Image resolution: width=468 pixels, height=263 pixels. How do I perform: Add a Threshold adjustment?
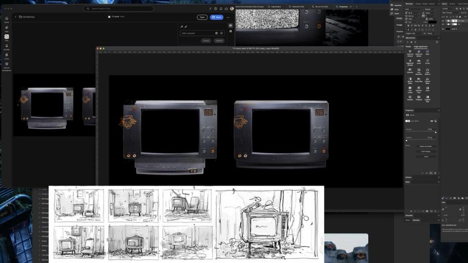pyautogui.click(x=419, y=98)
